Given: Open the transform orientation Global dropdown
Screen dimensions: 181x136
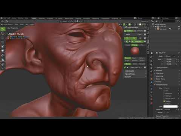Looking at the screenshot, I should (64, 22).
